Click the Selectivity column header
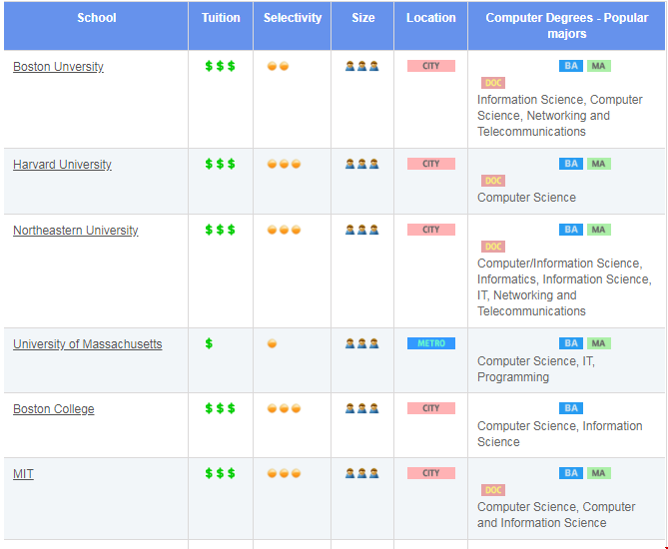 (x=293, y=18)
